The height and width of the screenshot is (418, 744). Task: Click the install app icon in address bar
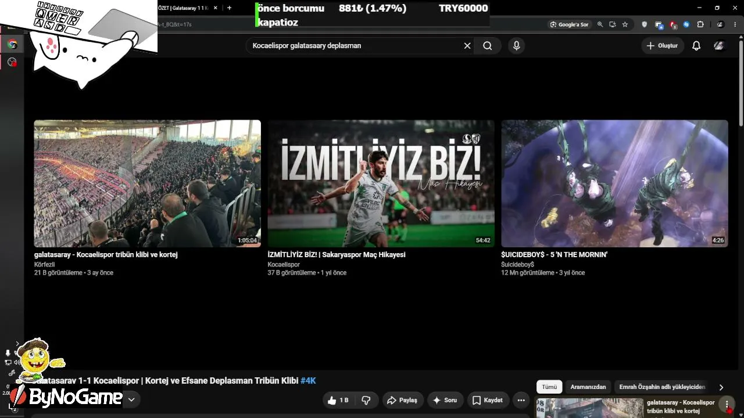(613, 24)
